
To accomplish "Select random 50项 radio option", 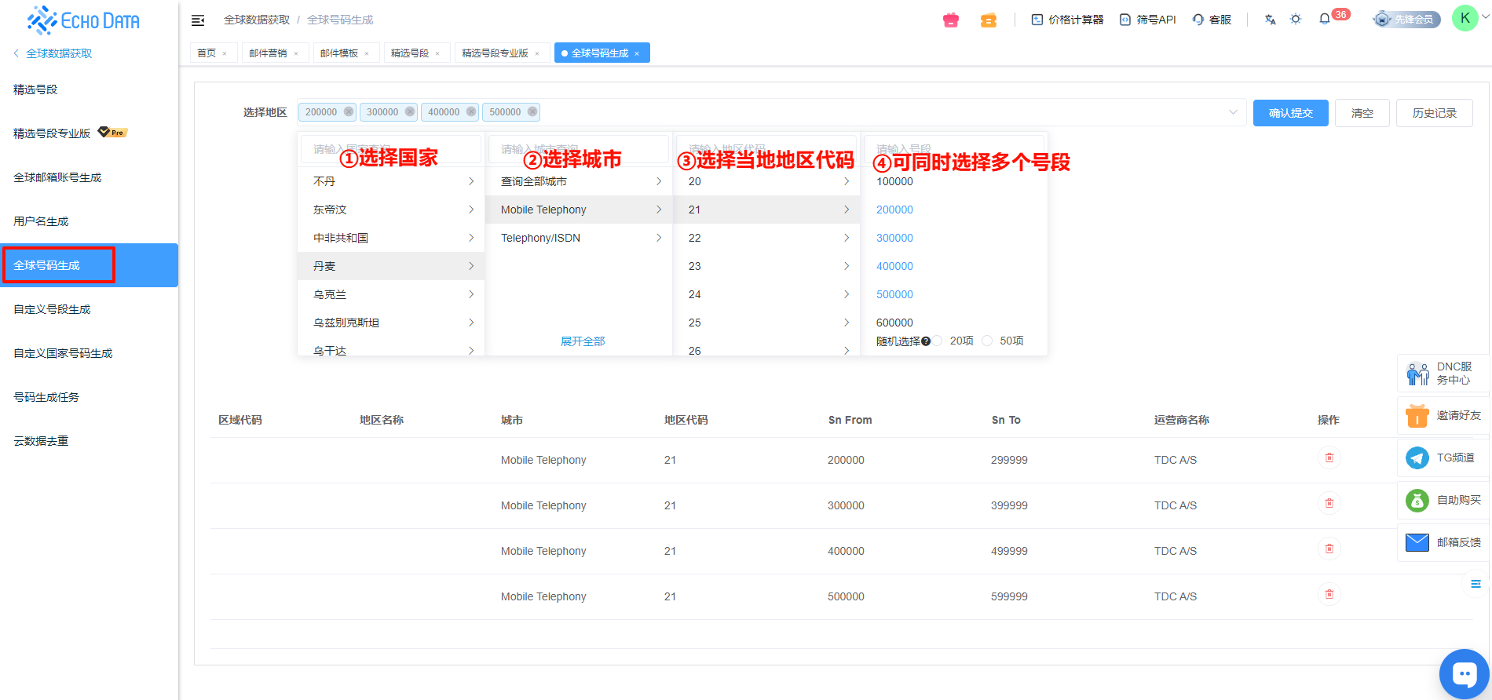I will coord(987,341).
